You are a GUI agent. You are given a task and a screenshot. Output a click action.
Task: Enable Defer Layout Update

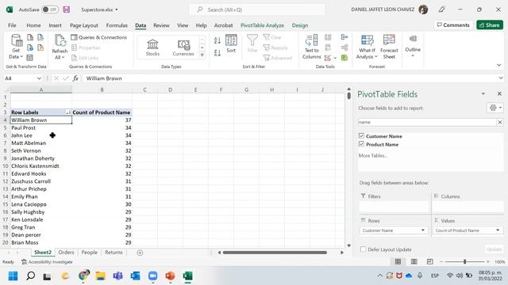coord(363,249)
